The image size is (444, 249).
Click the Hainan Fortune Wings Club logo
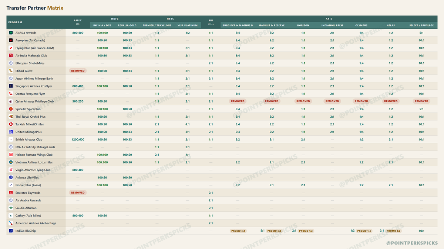pyautogui.click(x=11, y=155)
